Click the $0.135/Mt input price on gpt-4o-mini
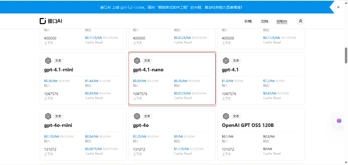Viewport: 348px width, 165px height. pos(52,136)
